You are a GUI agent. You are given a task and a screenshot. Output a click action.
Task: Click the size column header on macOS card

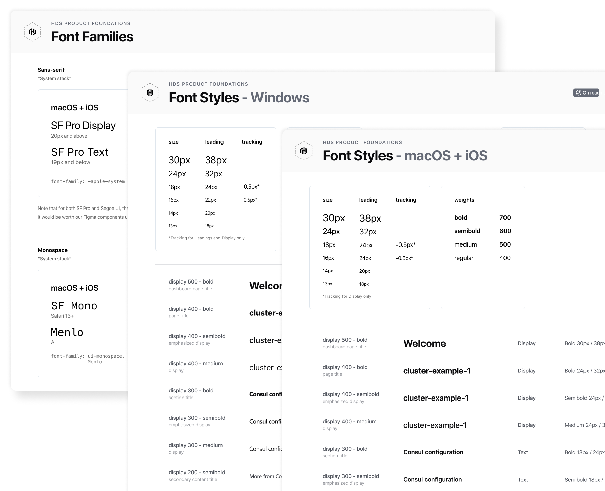pos(328,200)
